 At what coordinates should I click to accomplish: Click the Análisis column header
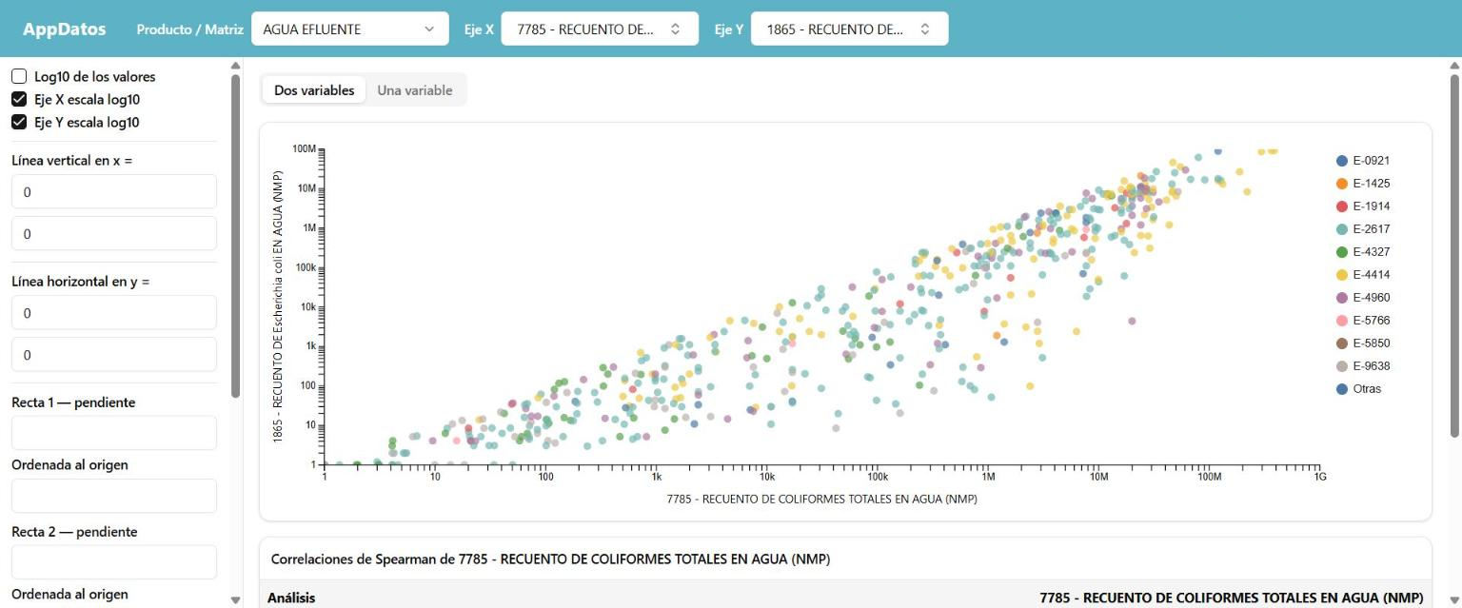click(291, 598)
